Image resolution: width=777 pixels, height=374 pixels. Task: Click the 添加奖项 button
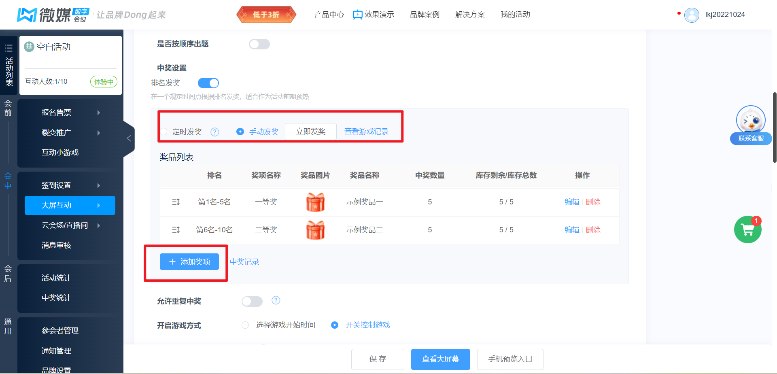[x=189, y=262]
